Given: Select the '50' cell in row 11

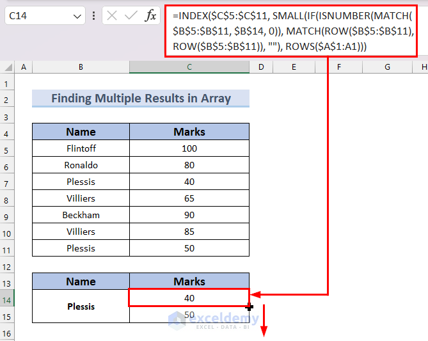Looking at the screenshot, I should pyautogui.click(x=189, y=248).
